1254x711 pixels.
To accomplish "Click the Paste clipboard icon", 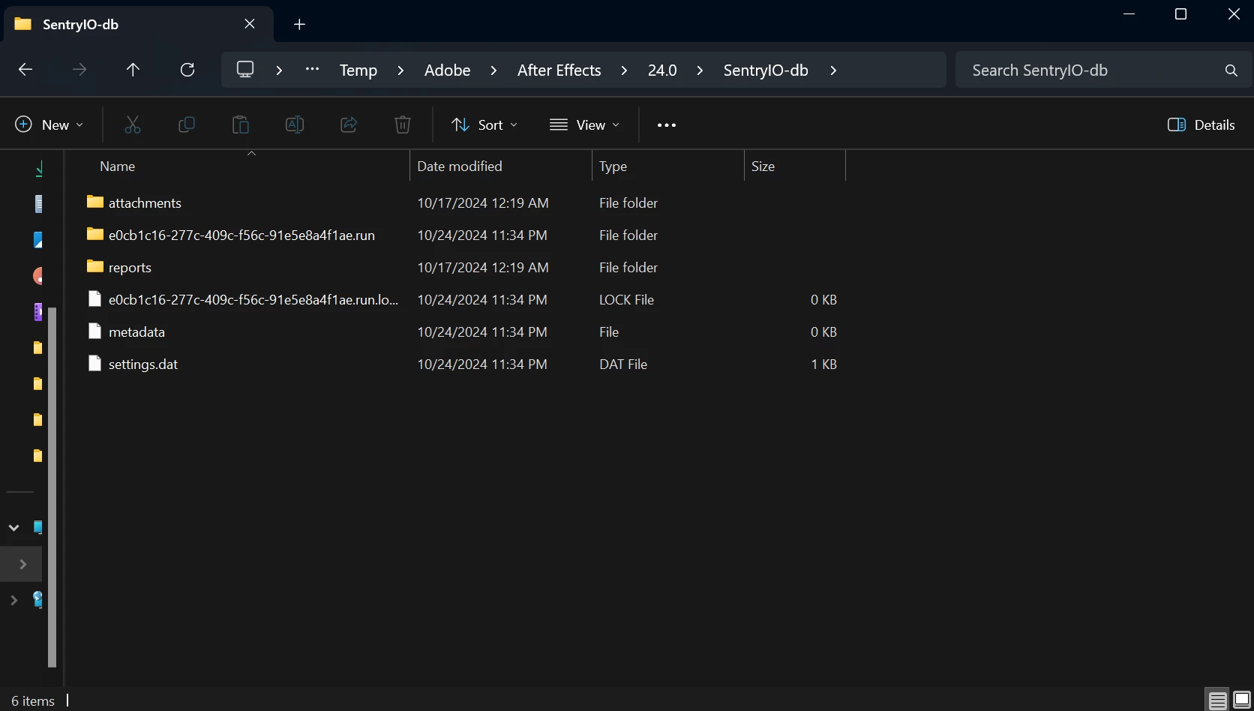I will 241,124.
